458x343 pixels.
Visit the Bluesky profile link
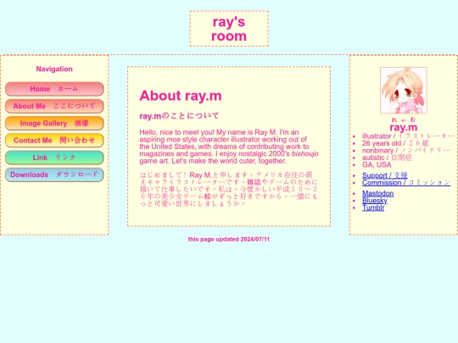pyautogui.click(x=375, y=201)
